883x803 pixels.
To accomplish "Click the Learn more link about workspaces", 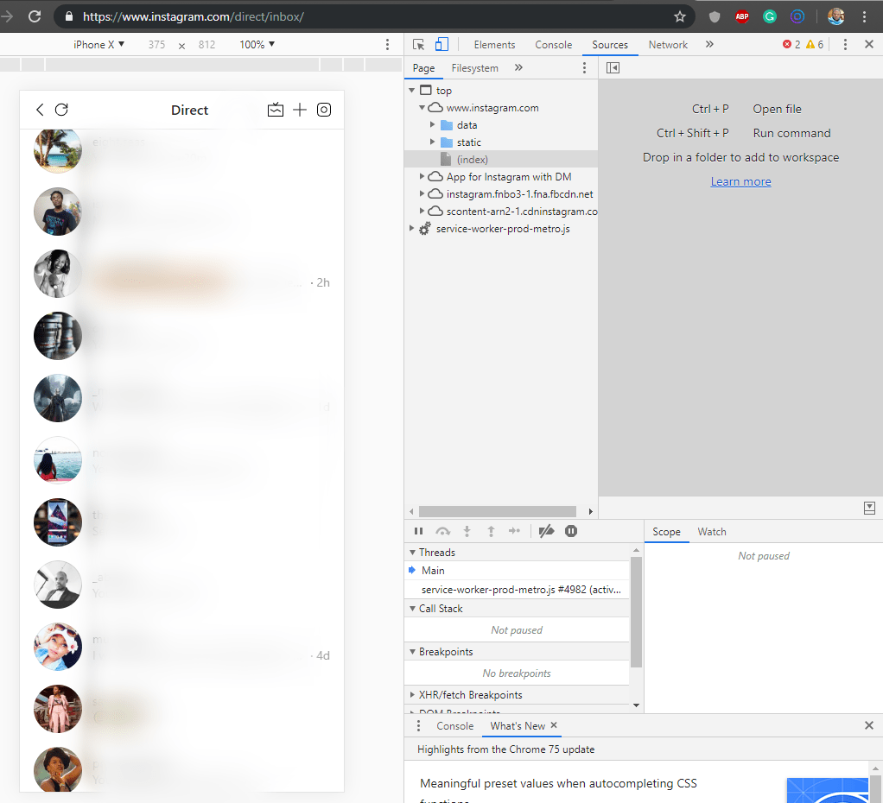I will (x=740, y=181).
